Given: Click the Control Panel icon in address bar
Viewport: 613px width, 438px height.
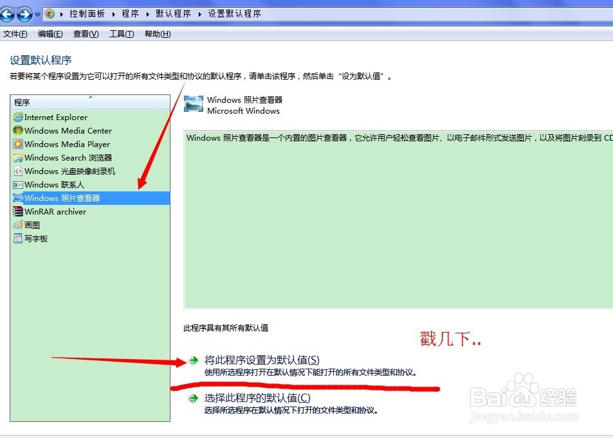Looking at the screenshot, I should coord(50,14).
